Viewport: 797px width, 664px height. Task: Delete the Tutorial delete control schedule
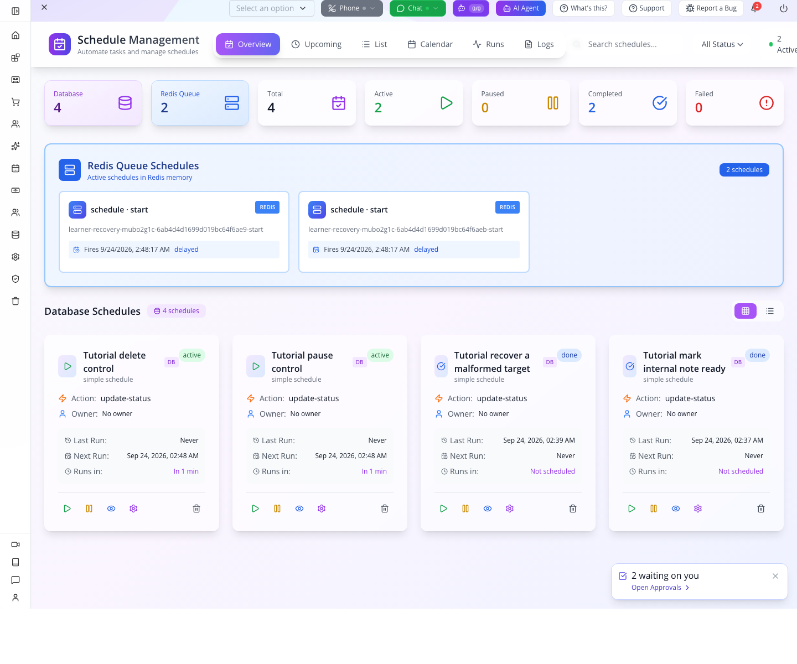coord(196,509)
